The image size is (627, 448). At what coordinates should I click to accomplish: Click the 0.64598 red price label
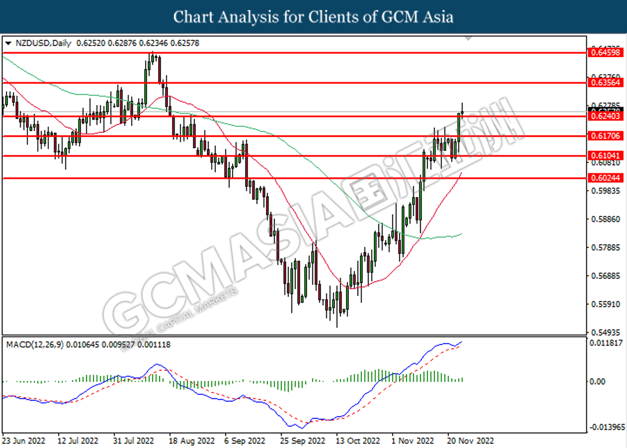605,53
